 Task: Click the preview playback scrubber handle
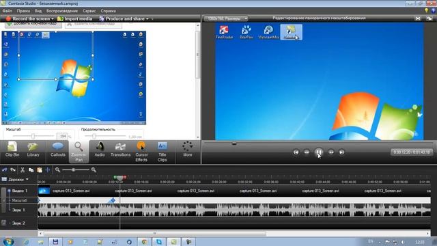tap(234, 143)
